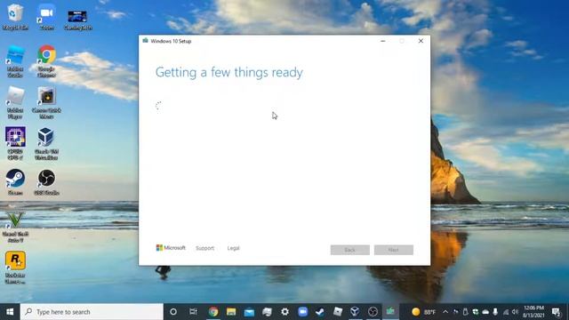Open the Recycle Bin desktop icon
The height and width of the screenshot is (320, 569).
pyautogui.click(x=15, y=17)
